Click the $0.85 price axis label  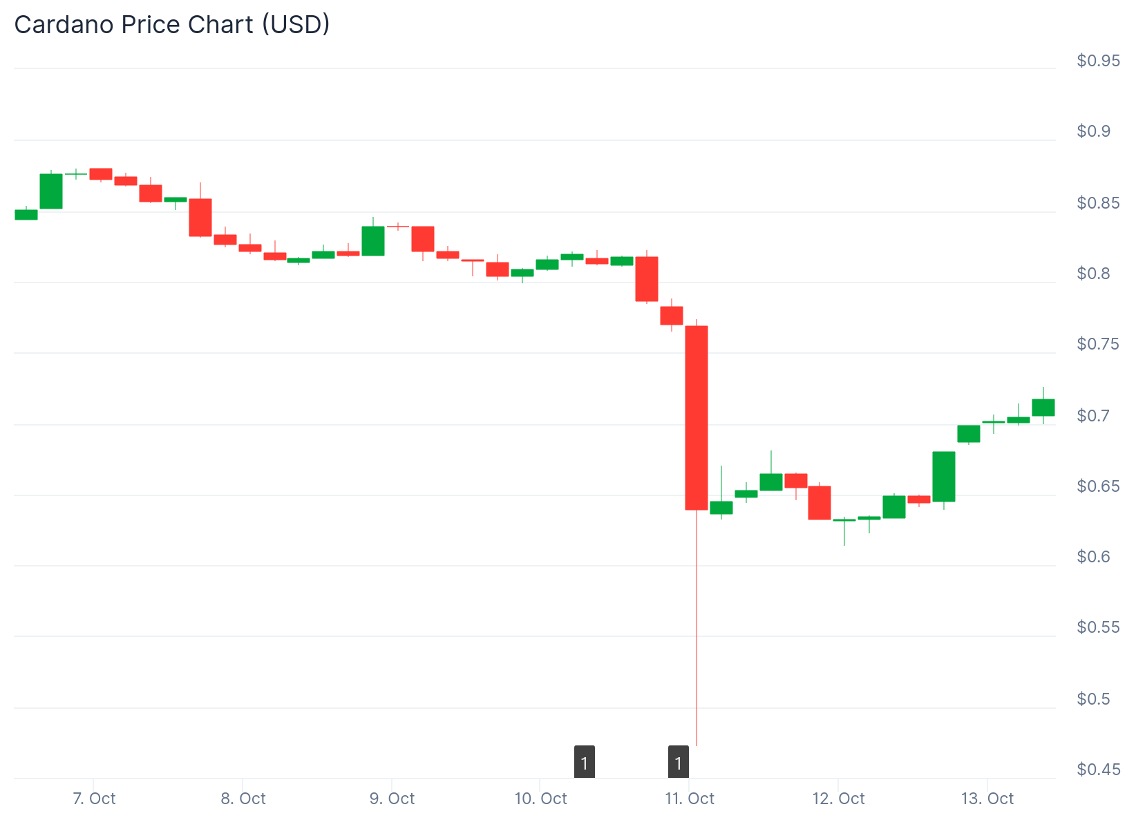point(1098,203)
